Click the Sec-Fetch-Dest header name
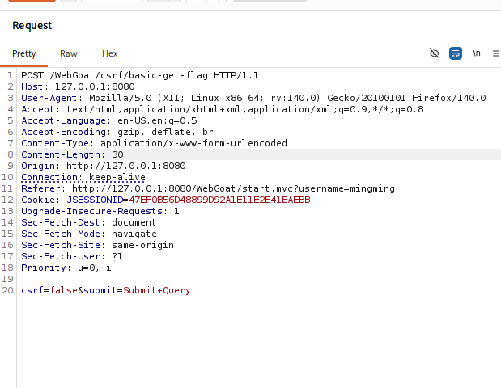 61,222
